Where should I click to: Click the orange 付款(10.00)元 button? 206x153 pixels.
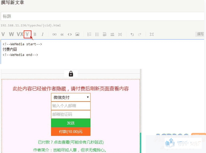[x=71, y=132]
